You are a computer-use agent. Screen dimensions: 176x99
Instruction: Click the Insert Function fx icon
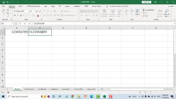pyautogui.click(x=29, y=23)
